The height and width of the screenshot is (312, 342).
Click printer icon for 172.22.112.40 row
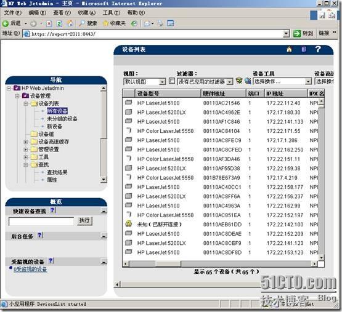129,102
